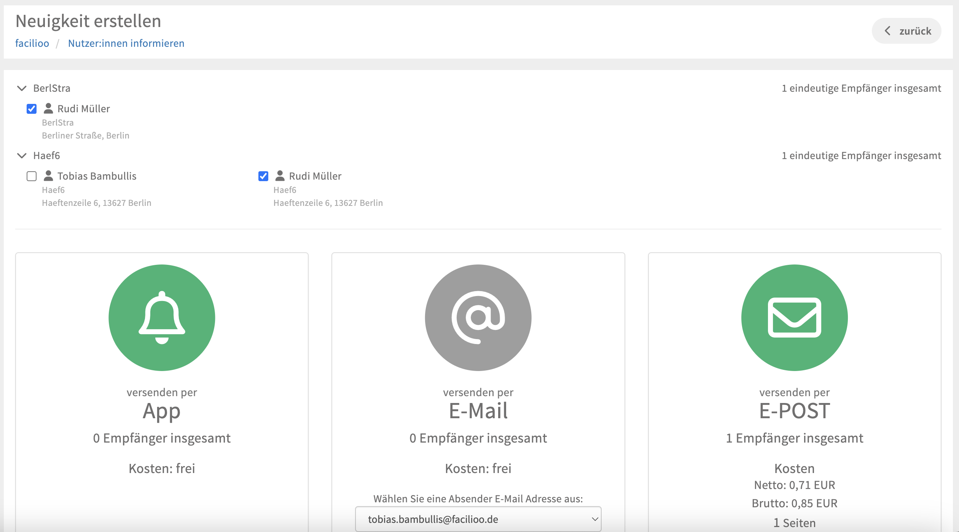959x532 pixels.
Task: Open the facilioo breadcrumb link
Action: pyautogui.click(x=32, y=43)
